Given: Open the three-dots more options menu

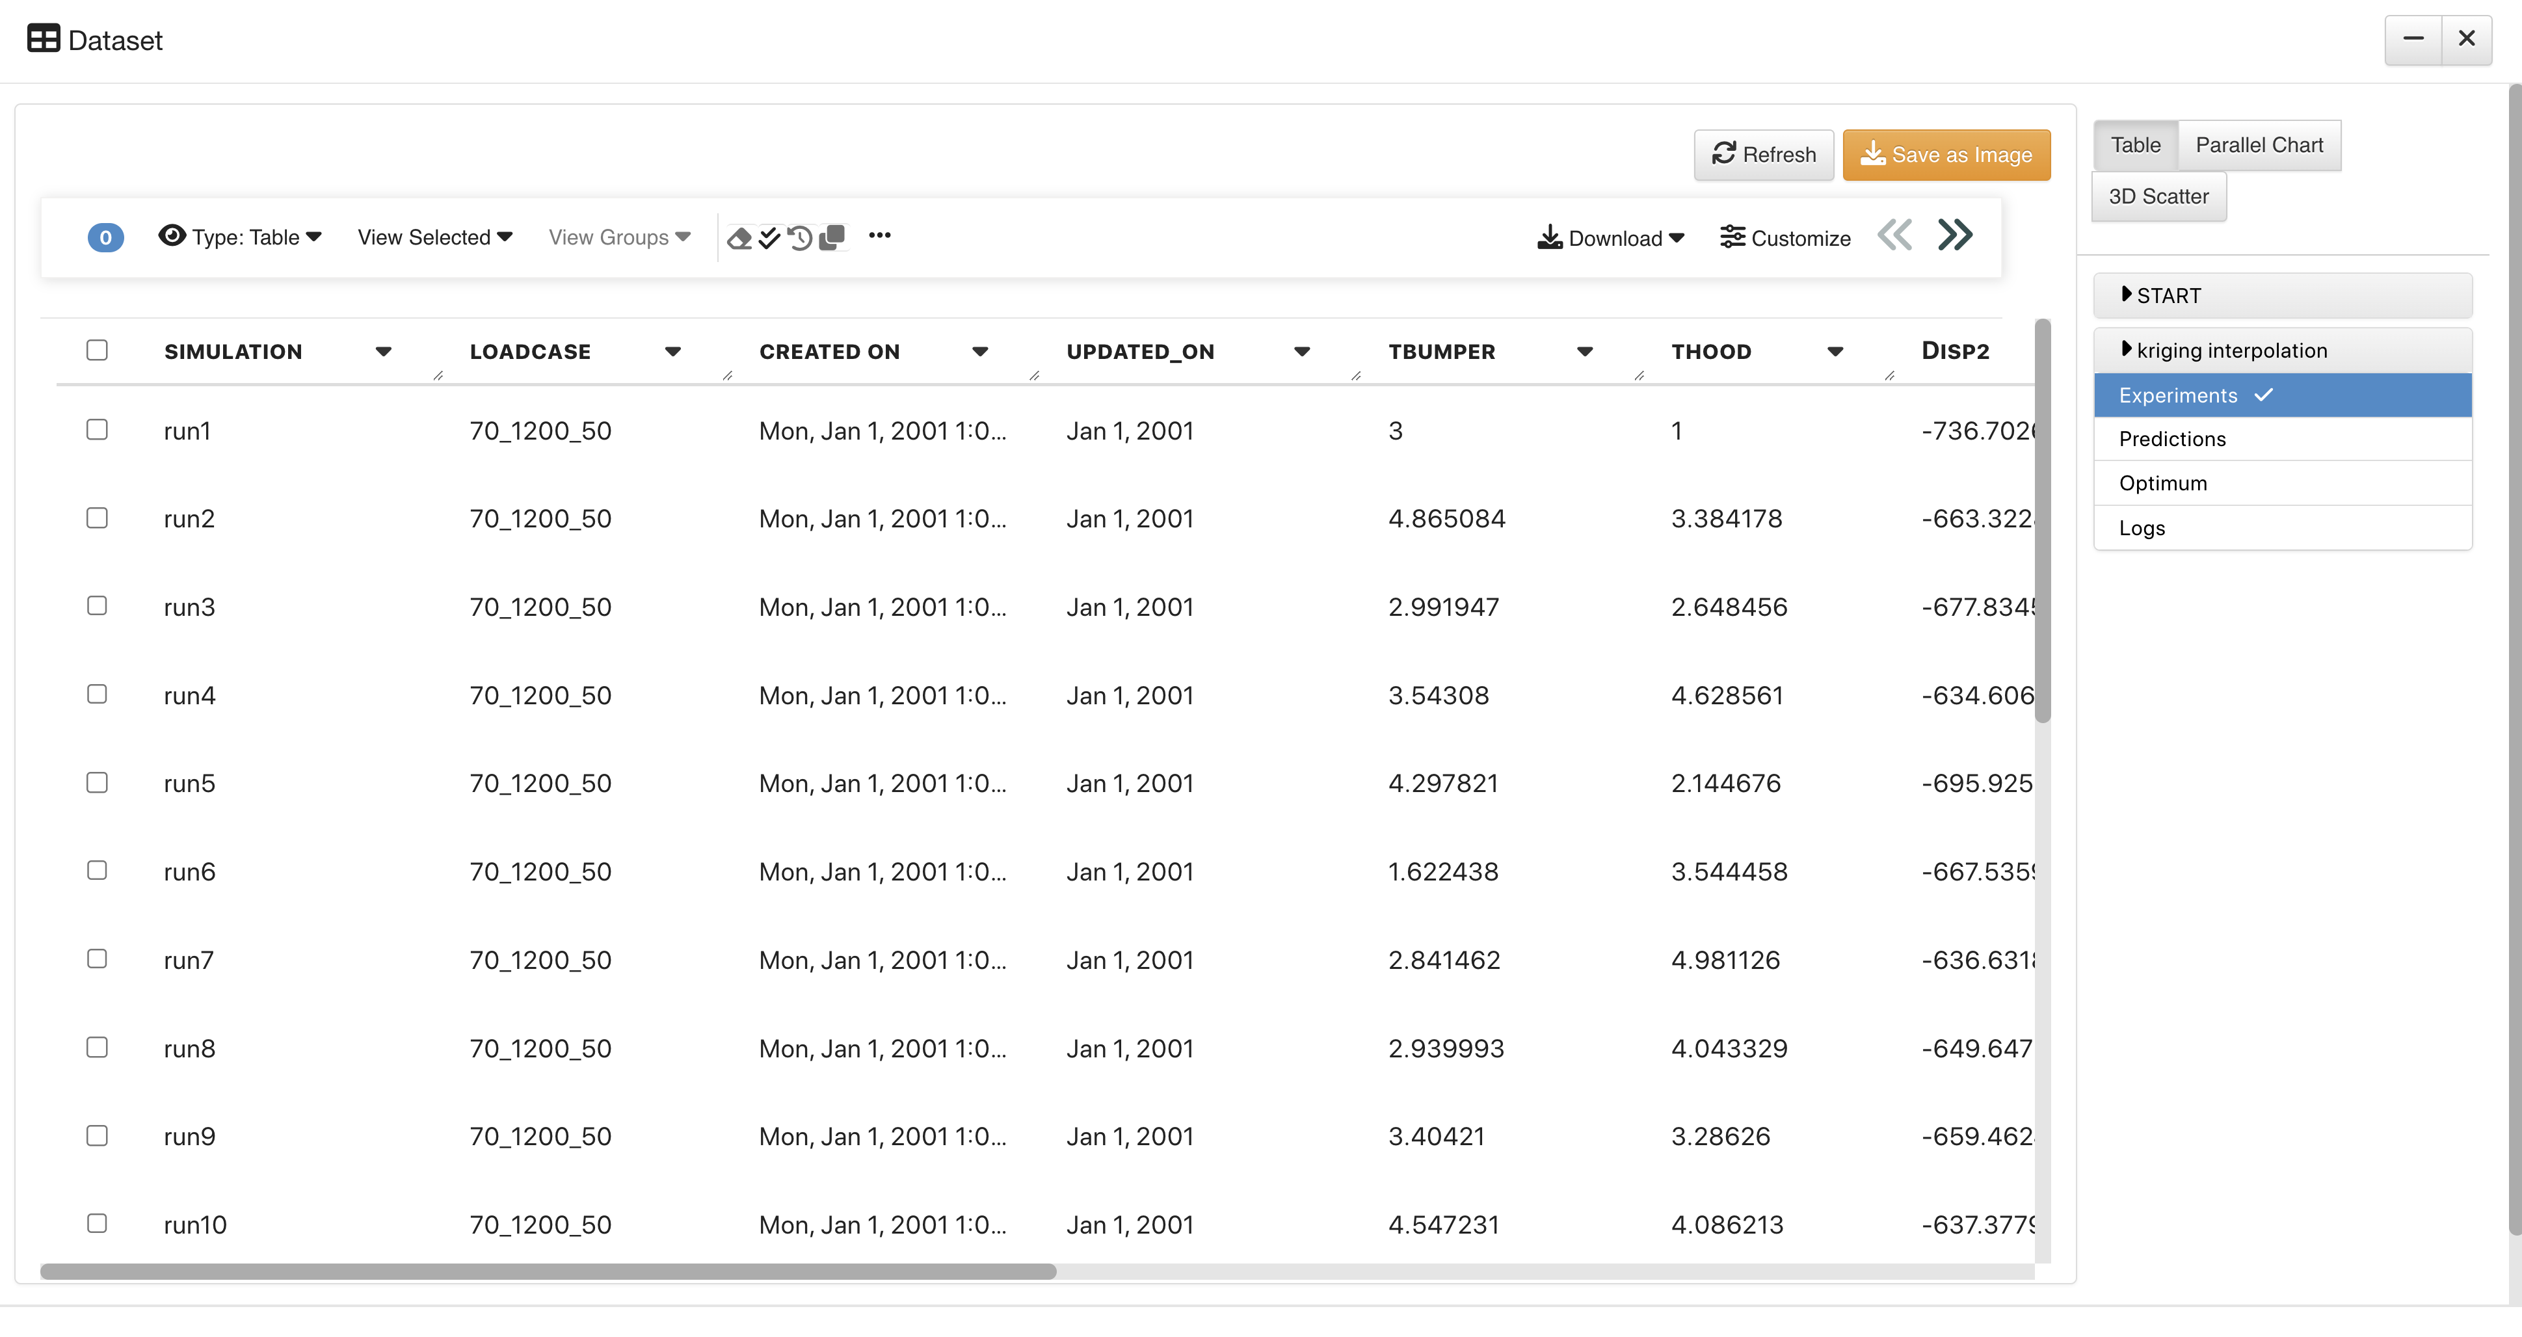Looking at the screenshot, I should coord(879,235).
